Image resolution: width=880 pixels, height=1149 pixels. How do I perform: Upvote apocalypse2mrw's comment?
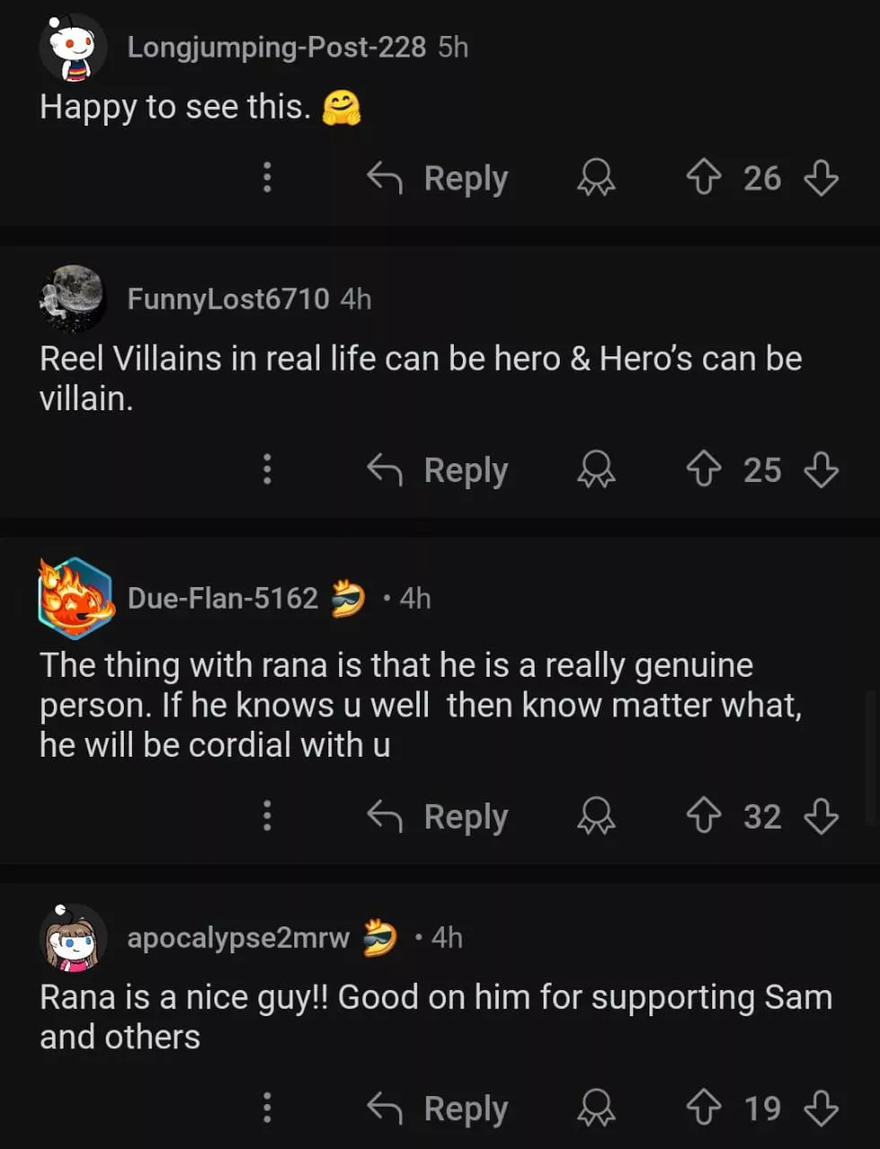point(703,1109)
